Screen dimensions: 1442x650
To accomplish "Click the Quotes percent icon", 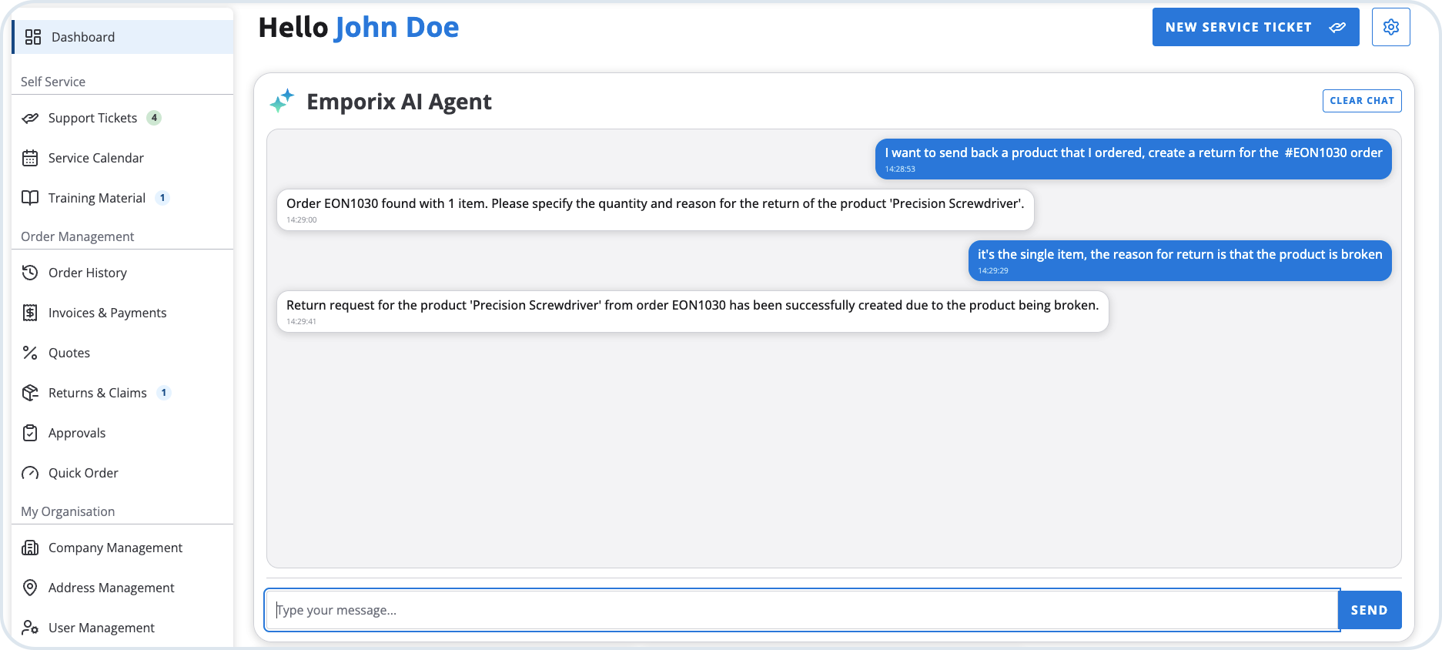I will tap(30, 353).
